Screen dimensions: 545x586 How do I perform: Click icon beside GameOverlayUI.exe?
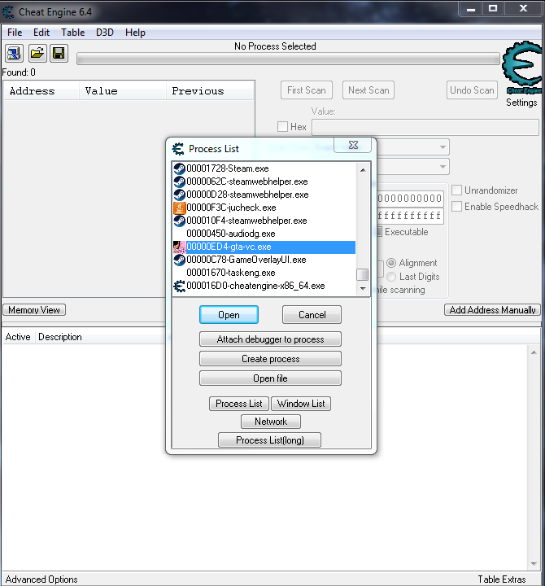[x=179, y=260]
